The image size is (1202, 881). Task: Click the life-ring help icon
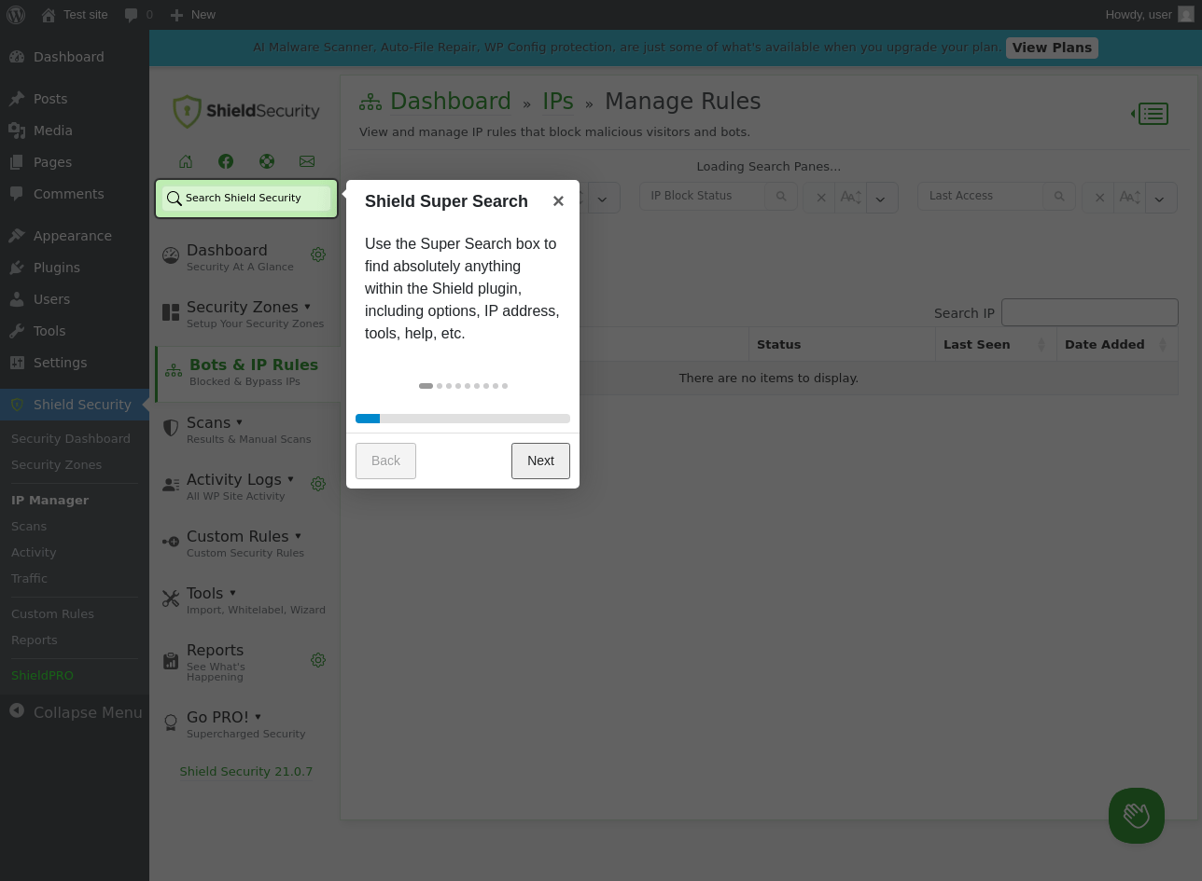pos(267,161)
